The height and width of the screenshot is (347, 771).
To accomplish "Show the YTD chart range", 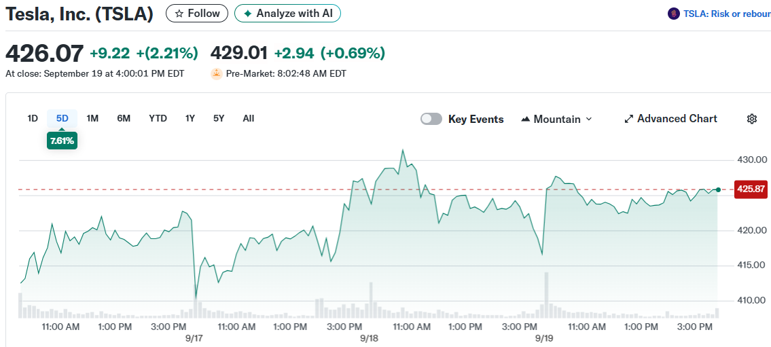I will (x=158, y=118).
